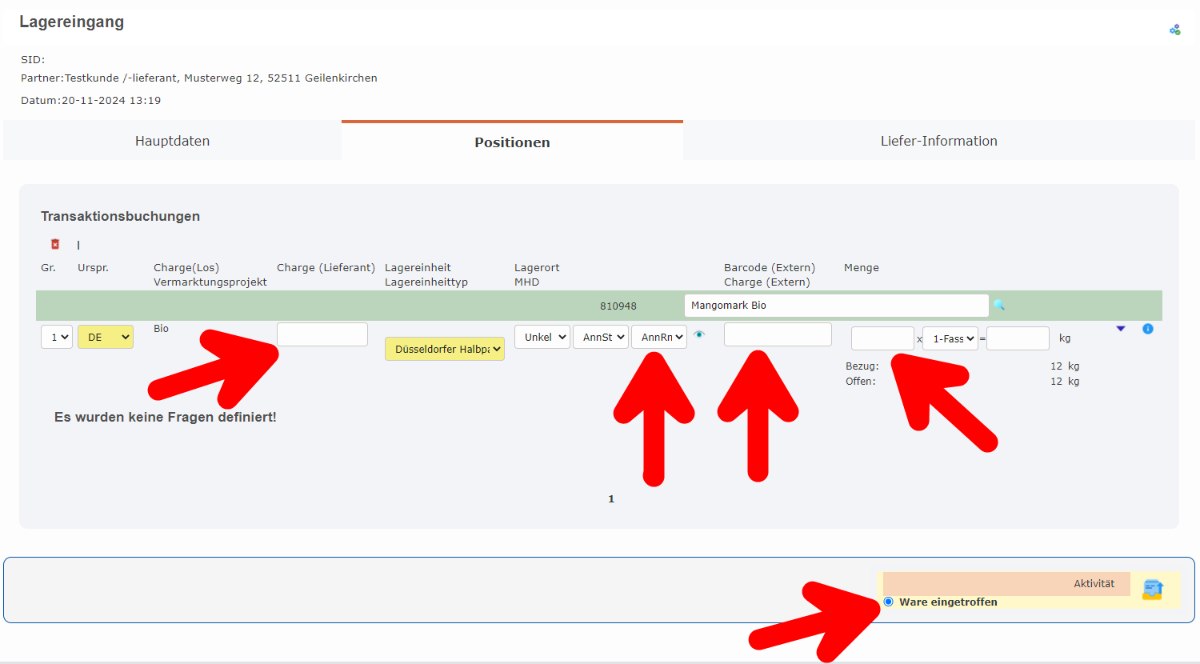
Task: Click the red delete trash icon
Action: [55, 244]
